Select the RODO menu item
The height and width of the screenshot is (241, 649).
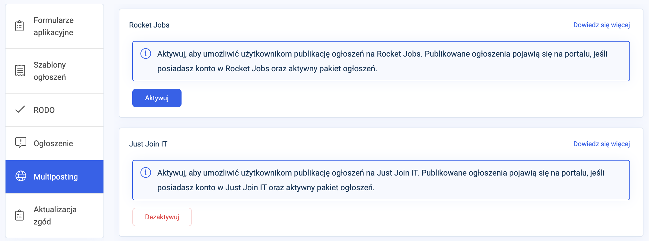pyautogui.click(x=44, y=110)
